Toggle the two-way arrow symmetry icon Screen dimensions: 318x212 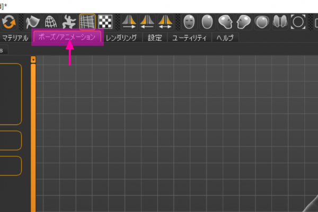tap(165, 22)
